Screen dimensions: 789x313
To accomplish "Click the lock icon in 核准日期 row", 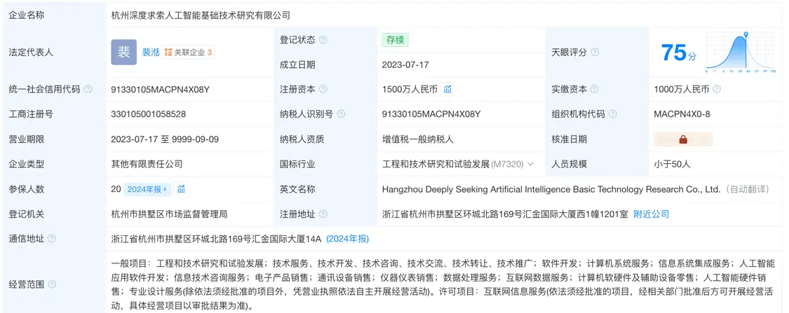I will point(682,139).
